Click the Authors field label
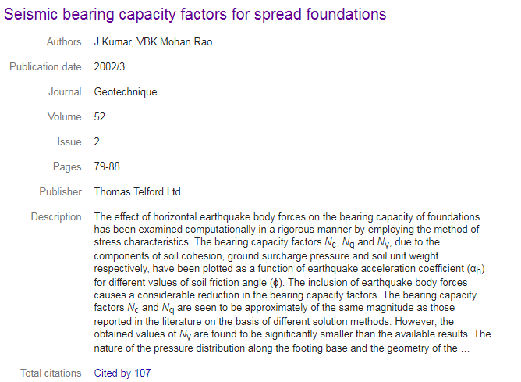 pos(64,42)
